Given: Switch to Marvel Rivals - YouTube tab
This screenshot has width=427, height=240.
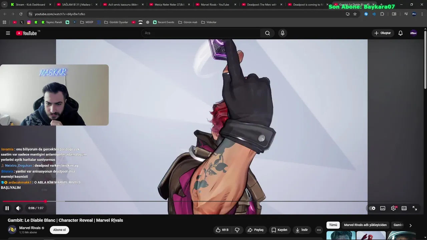Looking at the screenshot, I should tap(215, 5).
